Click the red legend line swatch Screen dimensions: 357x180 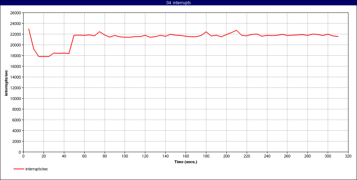click(19, 169)
